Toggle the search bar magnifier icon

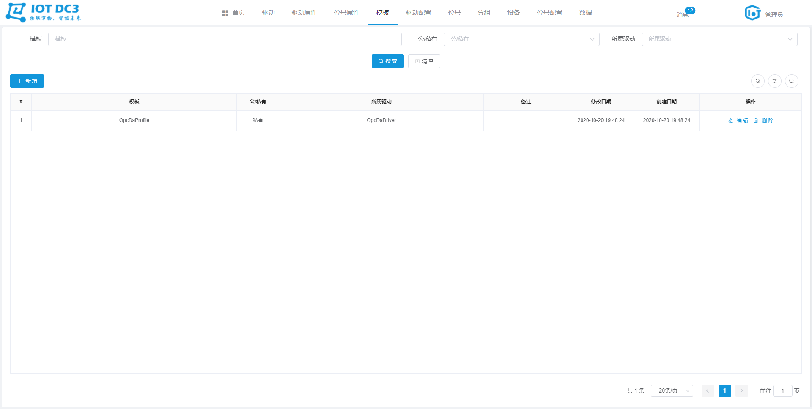791,81
